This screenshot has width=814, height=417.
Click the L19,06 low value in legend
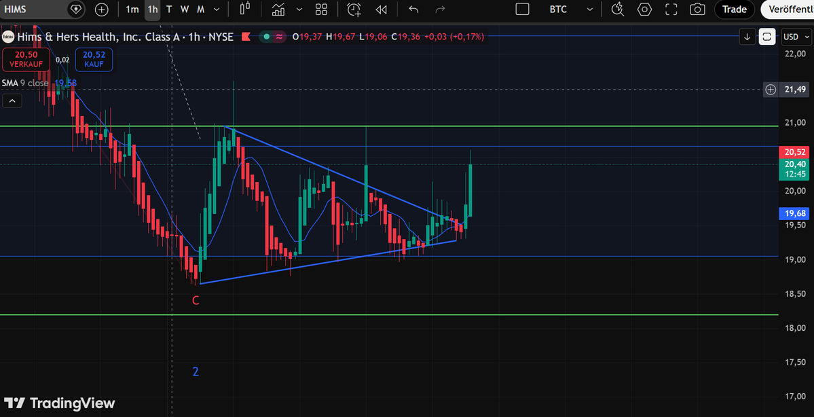(x=374, y=37)
